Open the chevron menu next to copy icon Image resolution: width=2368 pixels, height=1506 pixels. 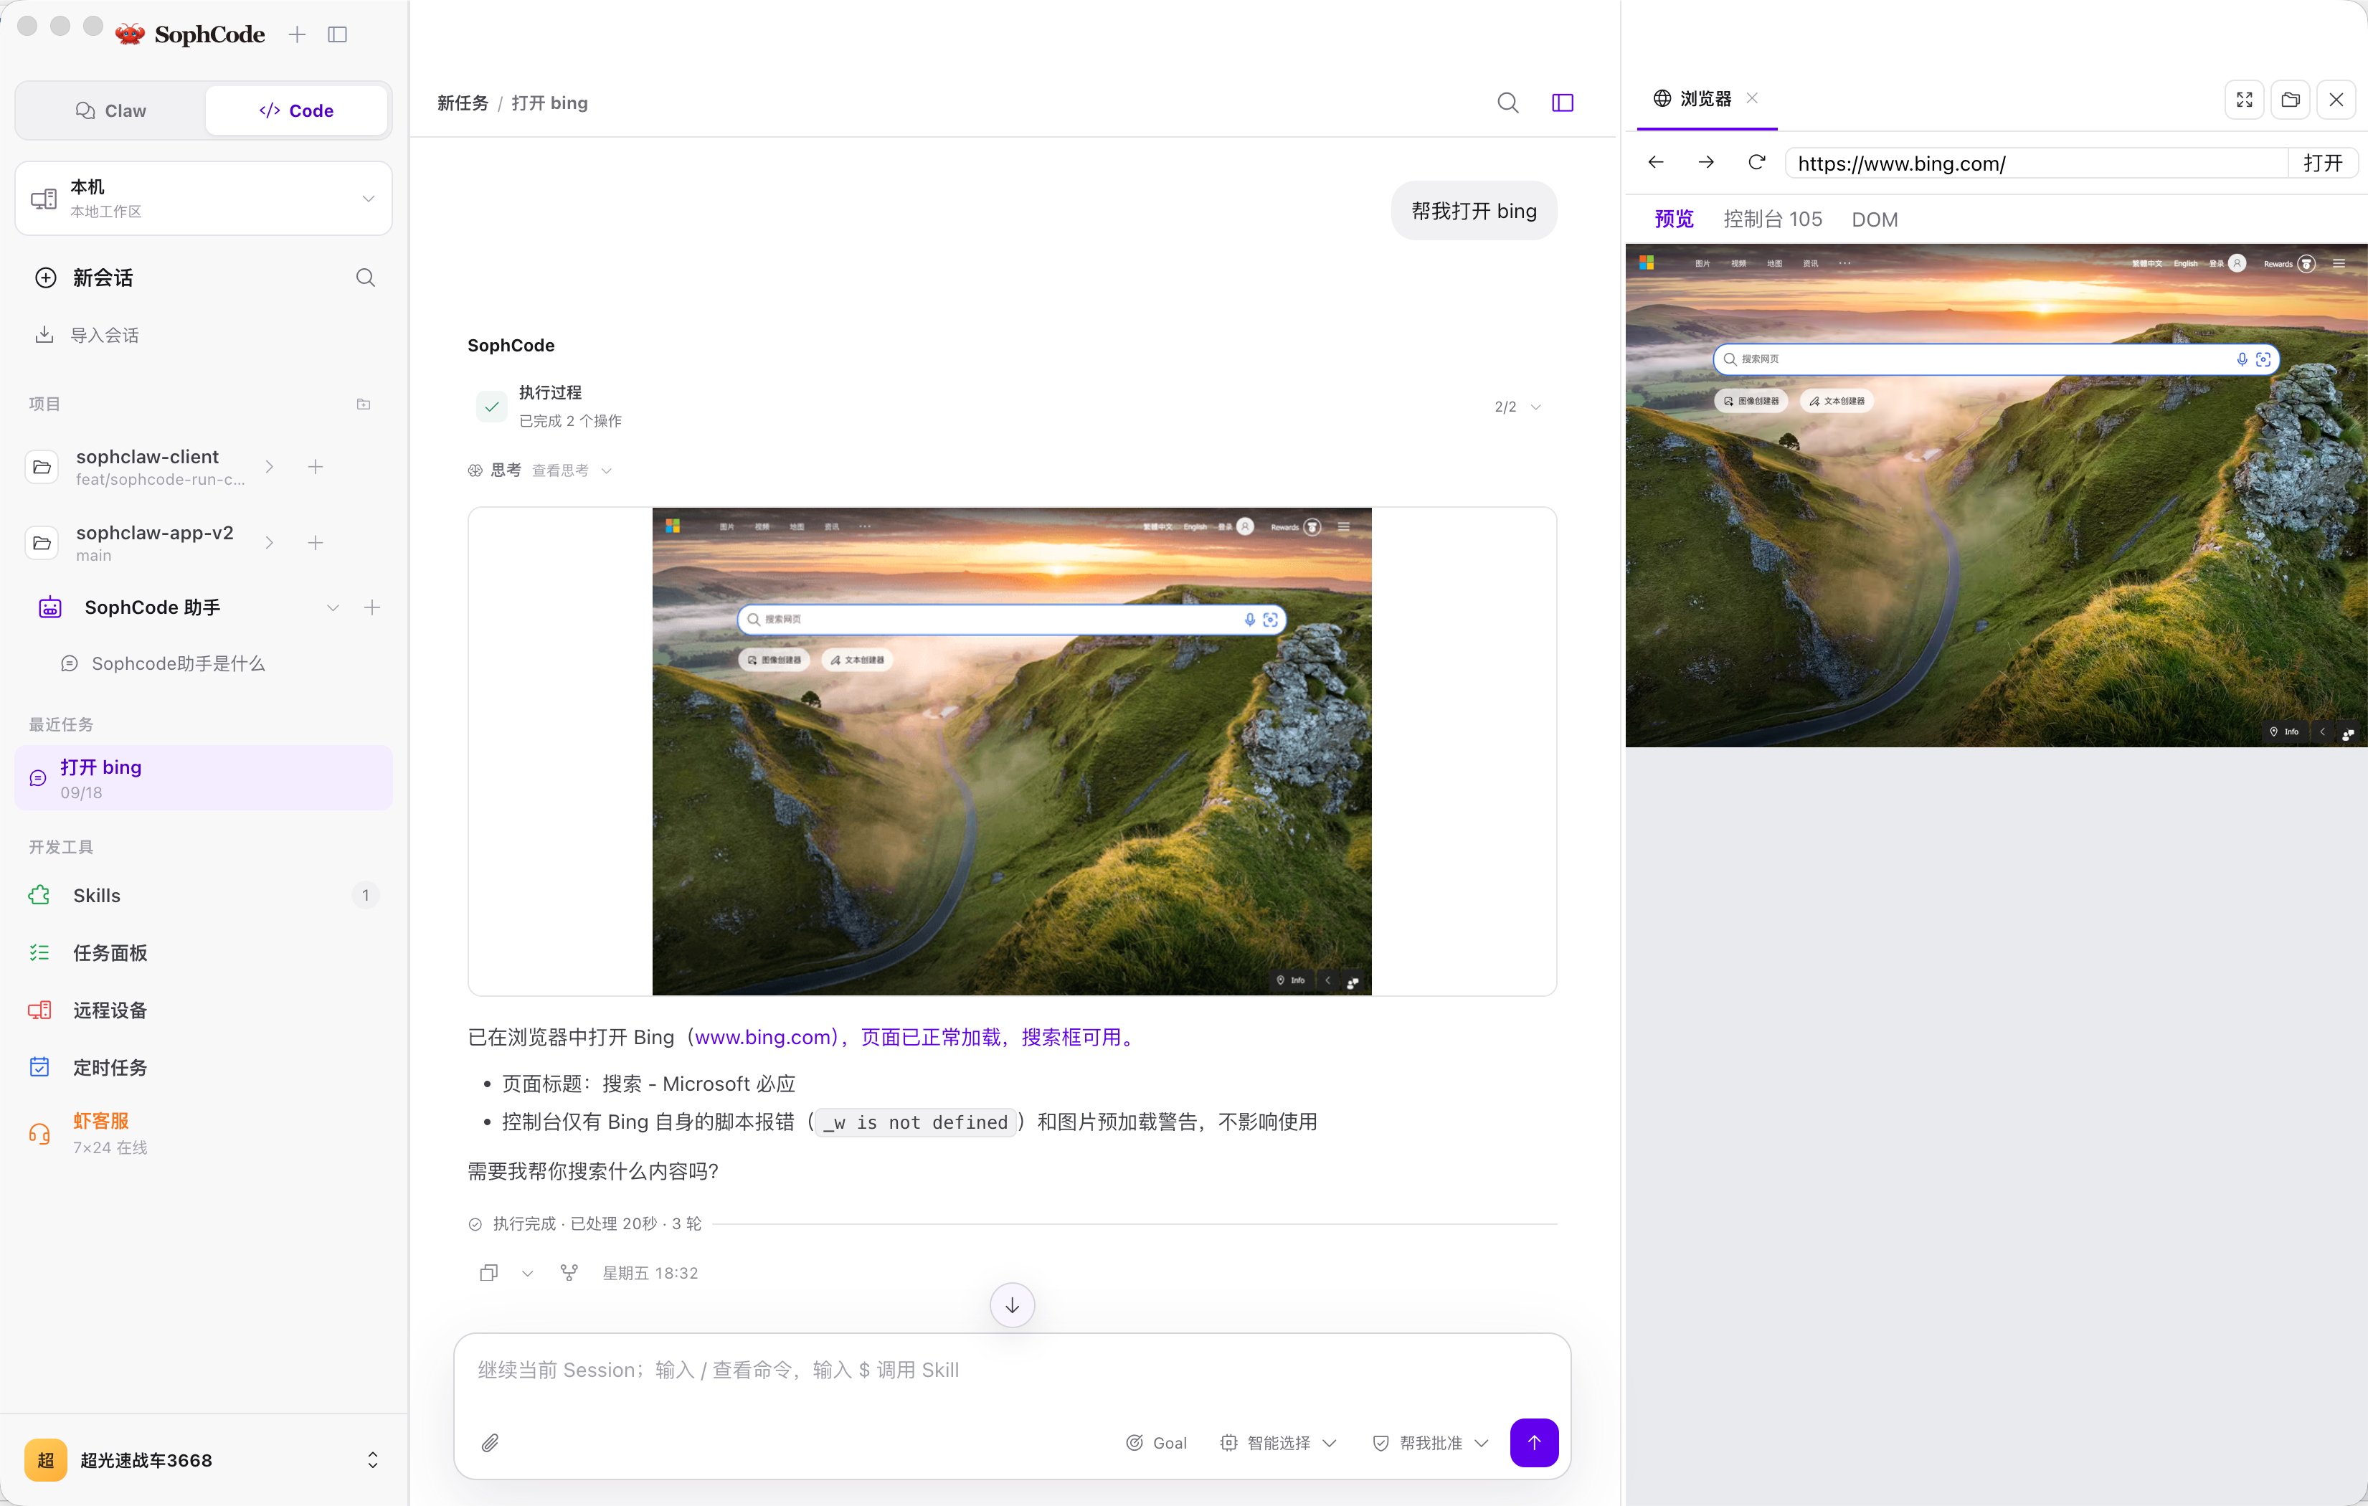tap(527, 1273)
